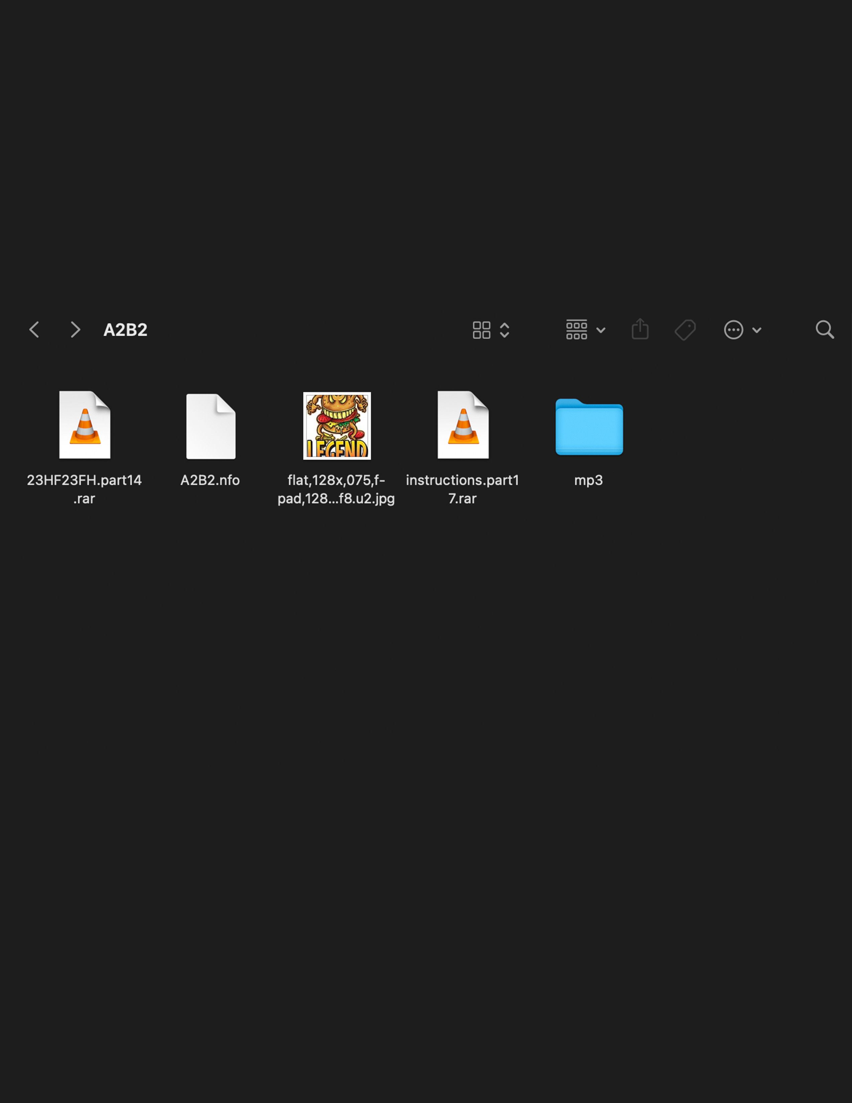Image resolution: width=852 pixels, height=1103 pixels.
Task: Click the mp3 folder name label
Action: (x=588, y=480)
